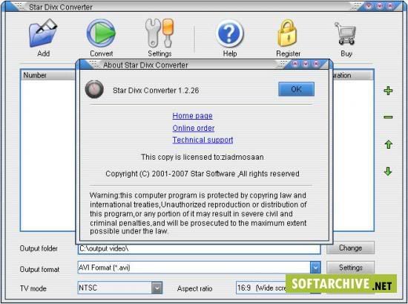Click the Buy shopping cart icon
Screen dimensions: 408x304
click(346, 33)
